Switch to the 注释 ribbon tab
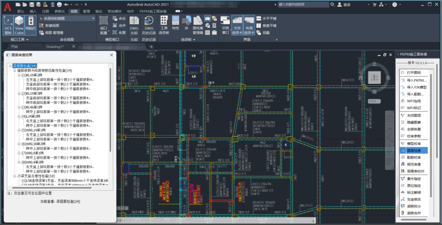Screen dimensions: 442x225 click(45, 11)
